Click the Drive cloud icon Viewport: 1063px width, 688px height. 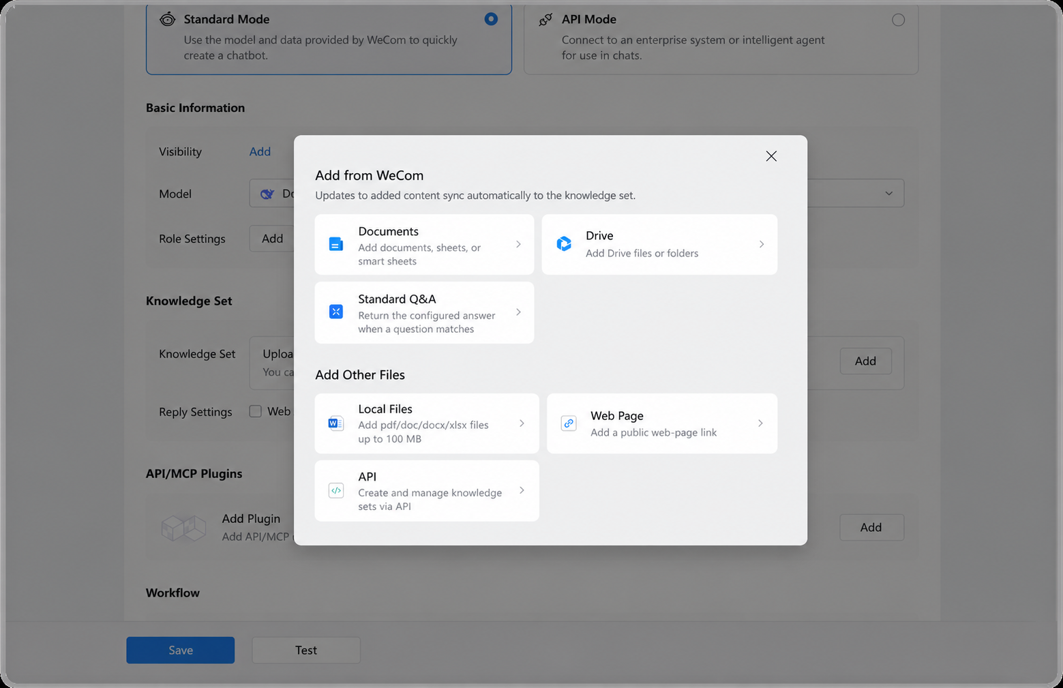(564, 243)
